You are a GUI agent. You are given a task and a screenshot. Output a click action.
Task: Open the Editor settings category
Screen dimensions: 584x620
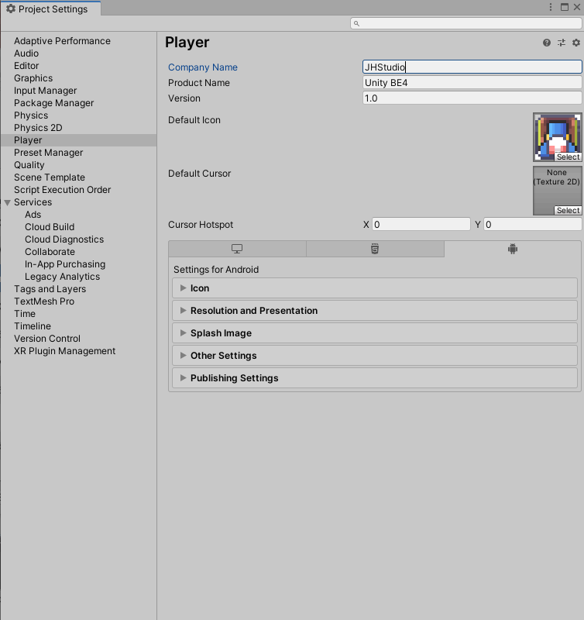pos(26,66)
